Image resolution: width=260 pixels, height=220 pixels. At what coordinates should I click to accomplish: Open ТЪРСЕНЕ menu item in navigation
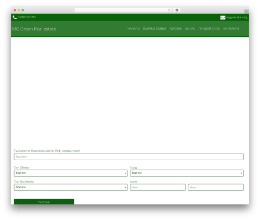pyautogui.click(x=175, y=29)
